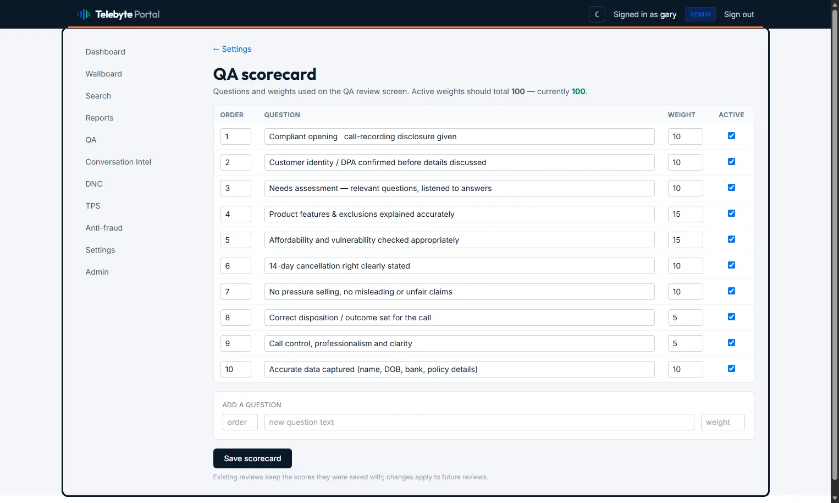Click weight field of Product features row

685,214
